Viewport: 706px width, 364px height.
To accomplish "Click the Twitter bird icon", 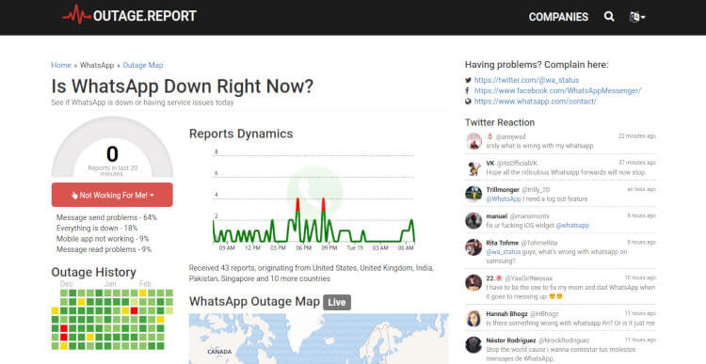I will (468, 80).
